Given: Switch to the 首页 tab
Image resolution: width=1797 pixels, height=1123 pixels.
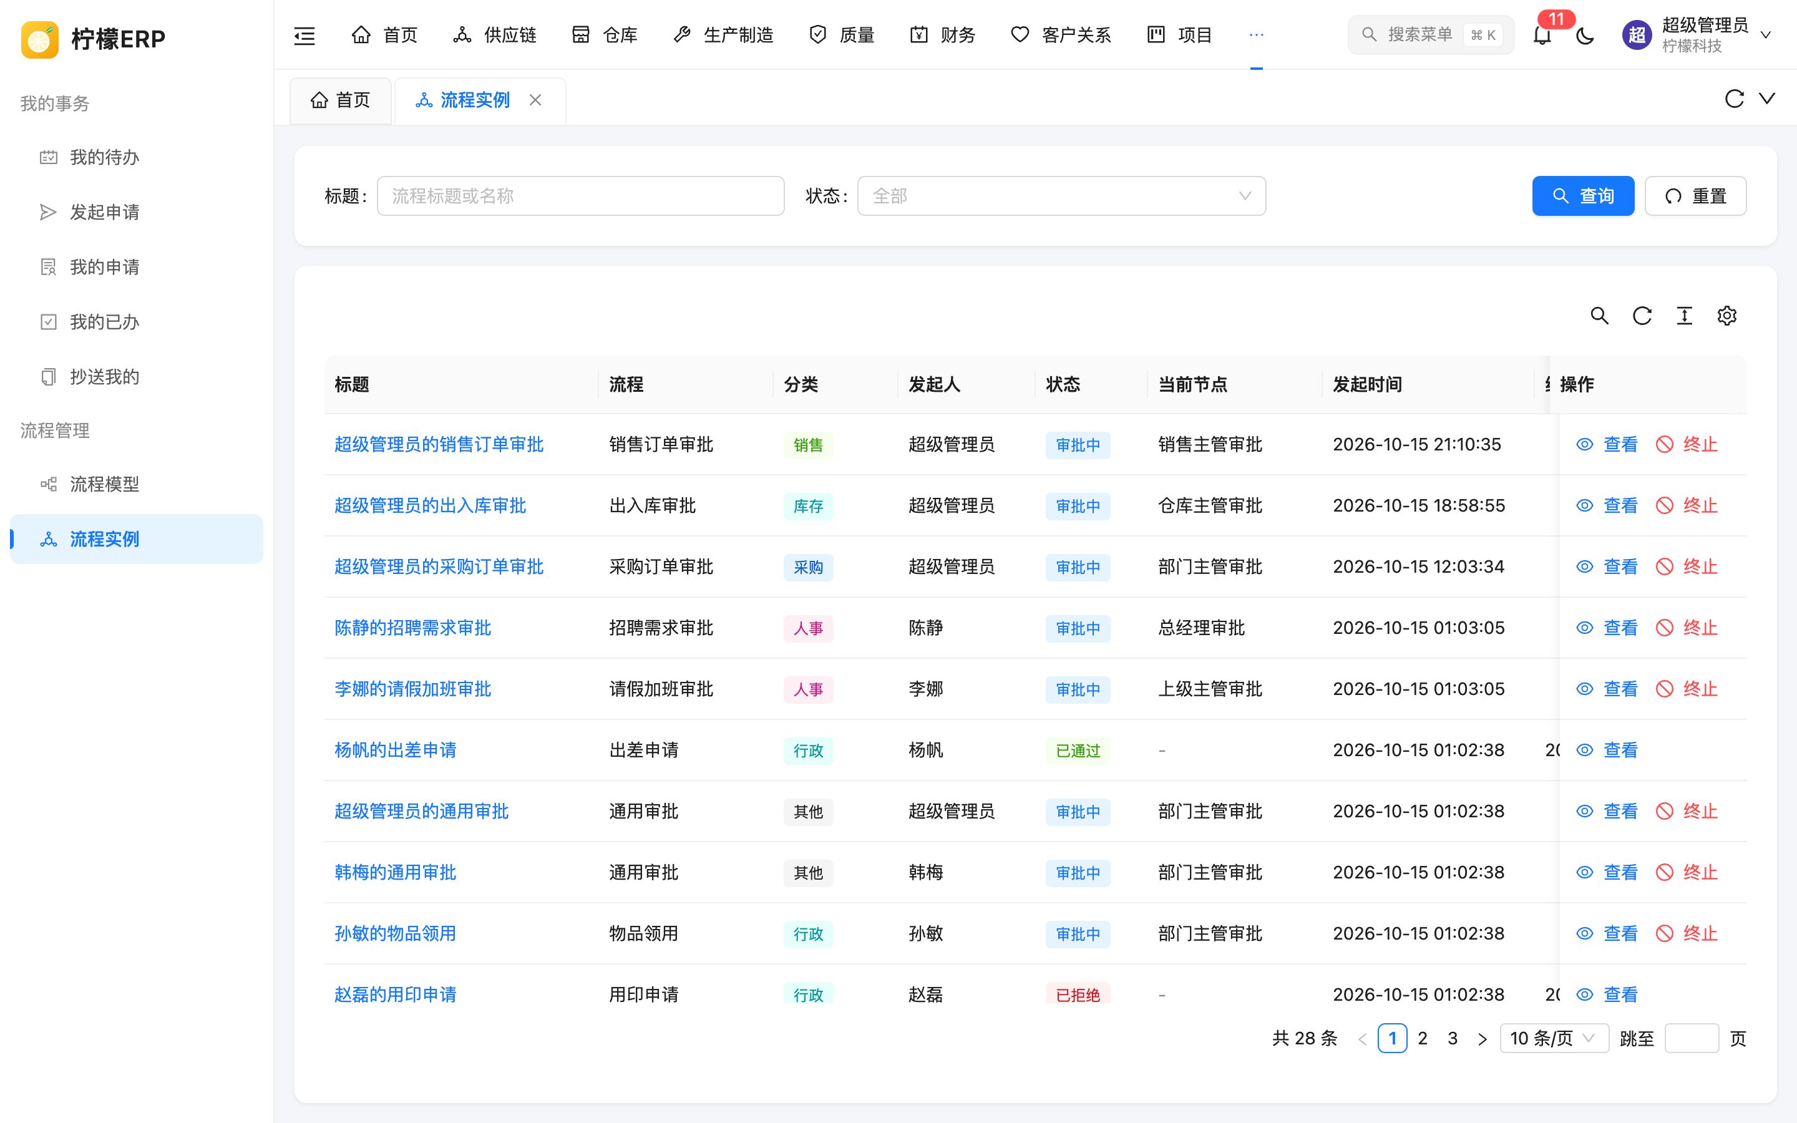Looking at the screenshot, I should point(340,100).
